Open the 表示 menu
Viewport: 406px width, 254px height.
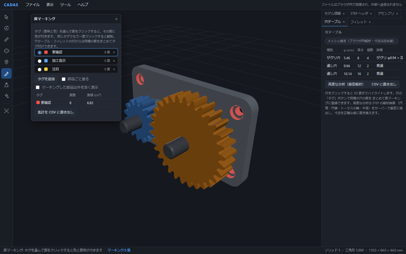click(x=50, y=5)
